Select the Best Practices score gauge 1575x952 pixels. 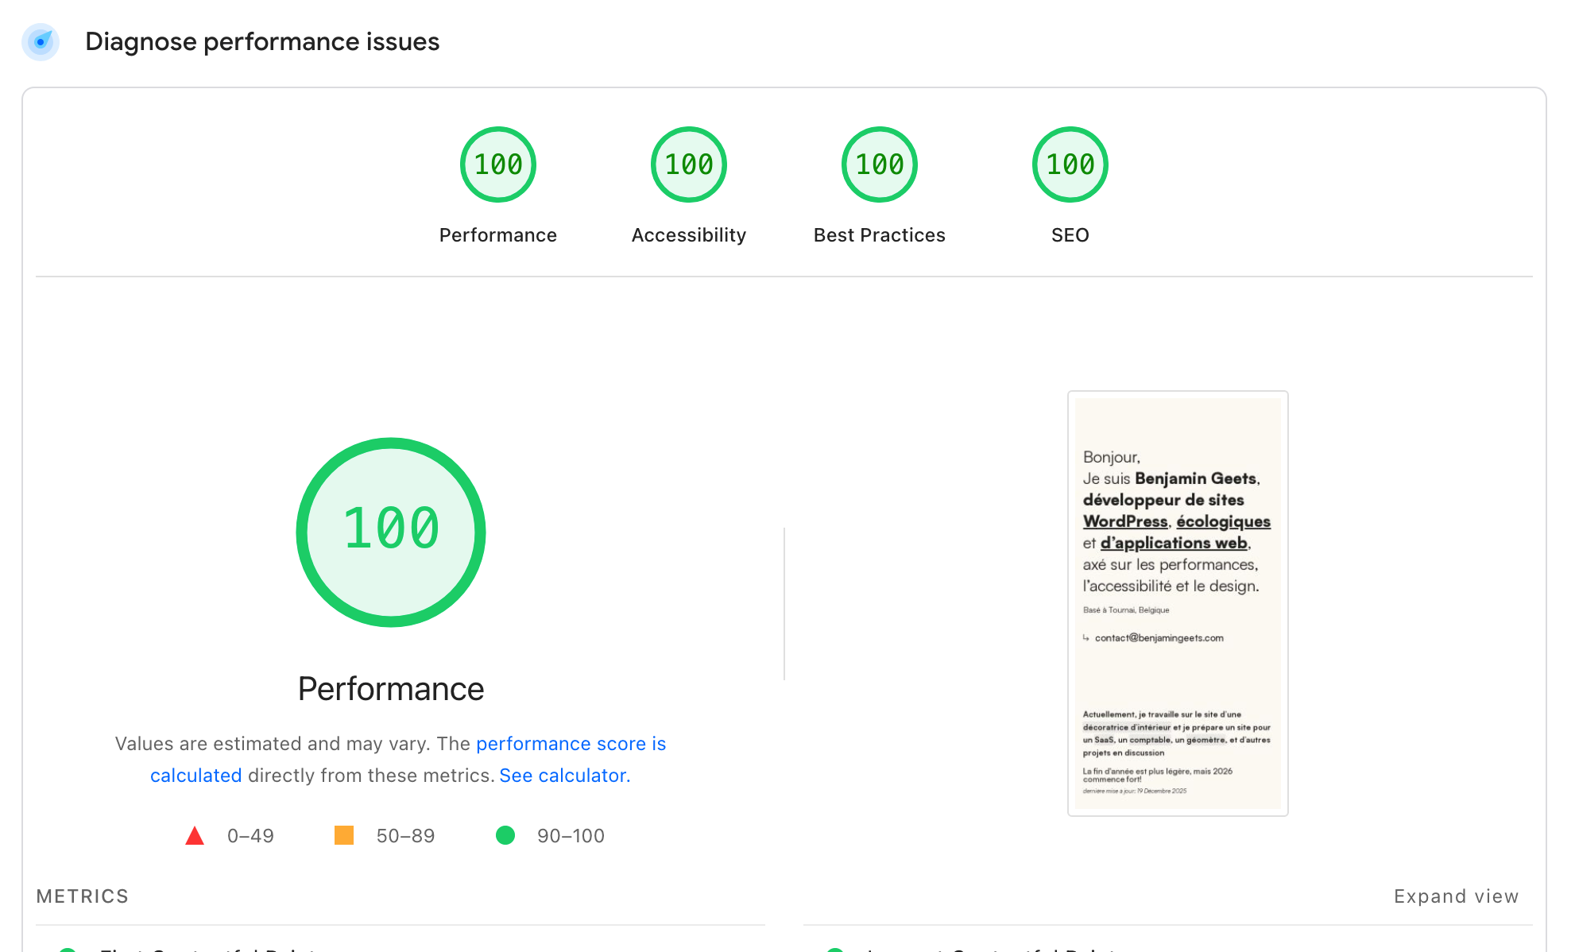tap(879, 164)
